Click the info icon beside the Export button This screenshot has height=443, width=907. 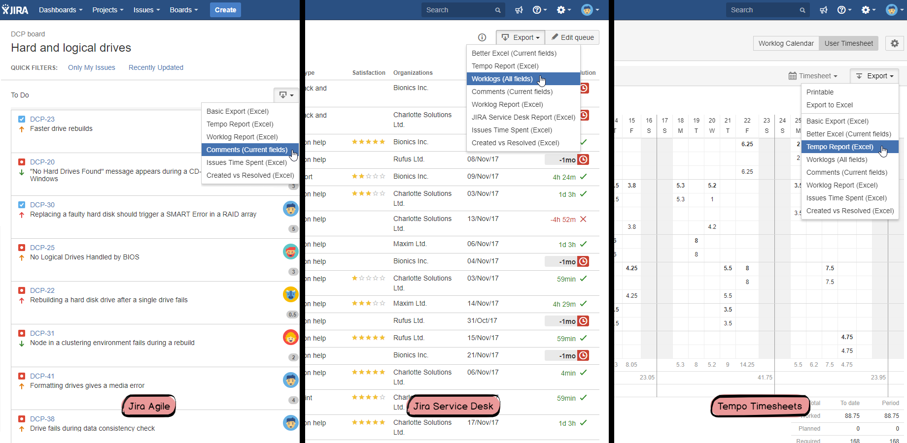(482, 37)
